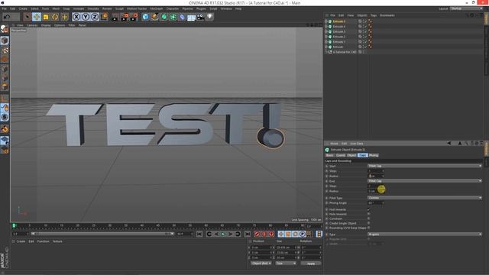Viewport: 489px width, 275px height.
Task: Expand the Extrude.3 object tree node
Action: click(x=326, y=32)
